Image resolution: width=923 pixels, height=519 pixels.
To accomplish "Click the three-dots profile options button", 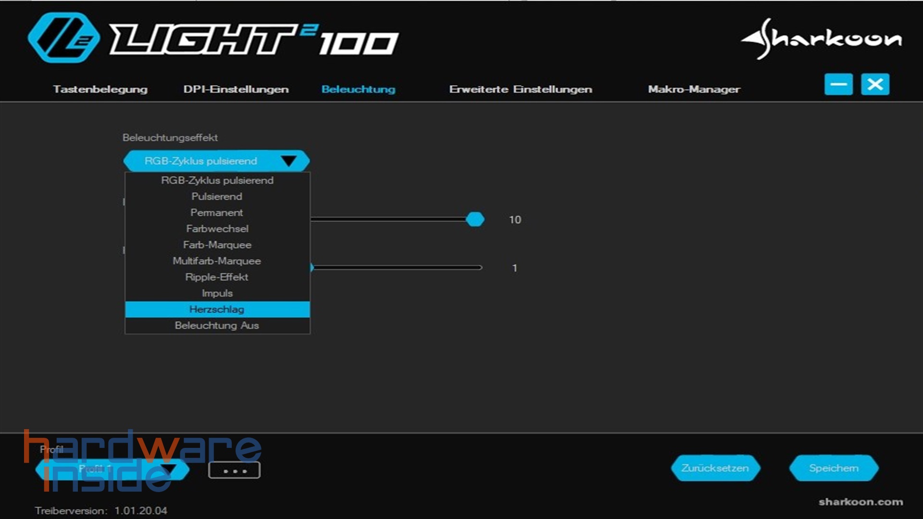I will click(234, 470).
